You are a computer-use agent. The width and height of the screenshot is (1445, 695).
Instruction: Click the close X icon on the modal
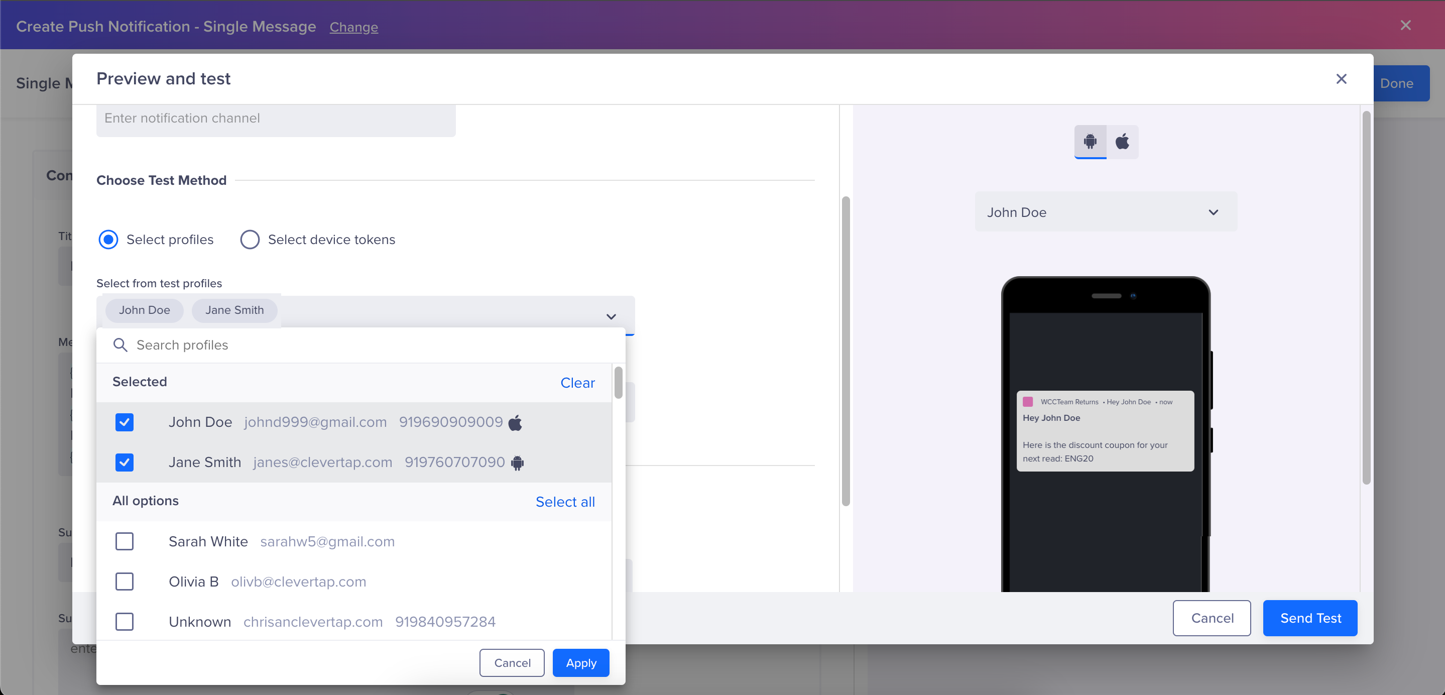(x=1342, y=78)
